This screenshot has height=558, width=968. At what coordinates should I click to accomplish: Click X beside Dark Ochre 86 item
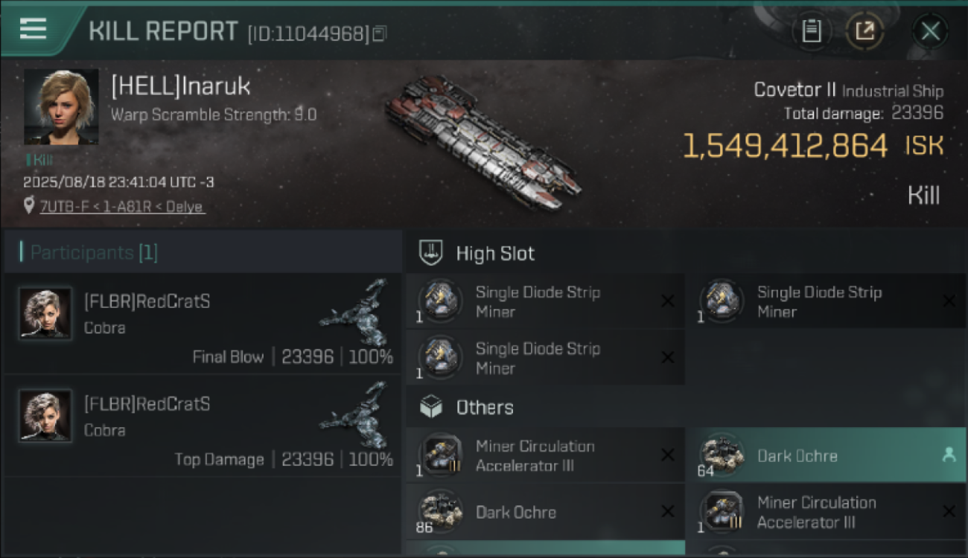click(x=668, y=511)
